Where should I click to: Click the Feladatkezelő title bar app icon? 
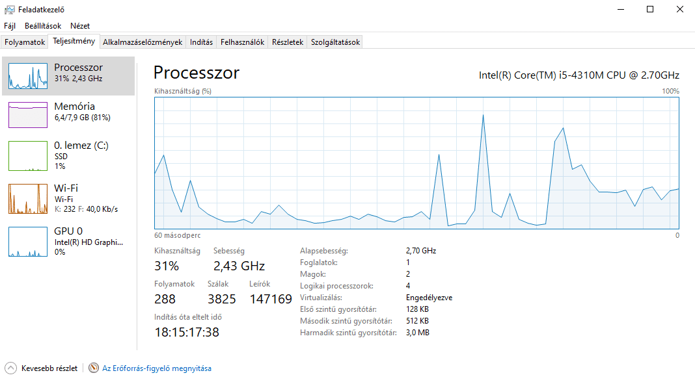(9, 10)
